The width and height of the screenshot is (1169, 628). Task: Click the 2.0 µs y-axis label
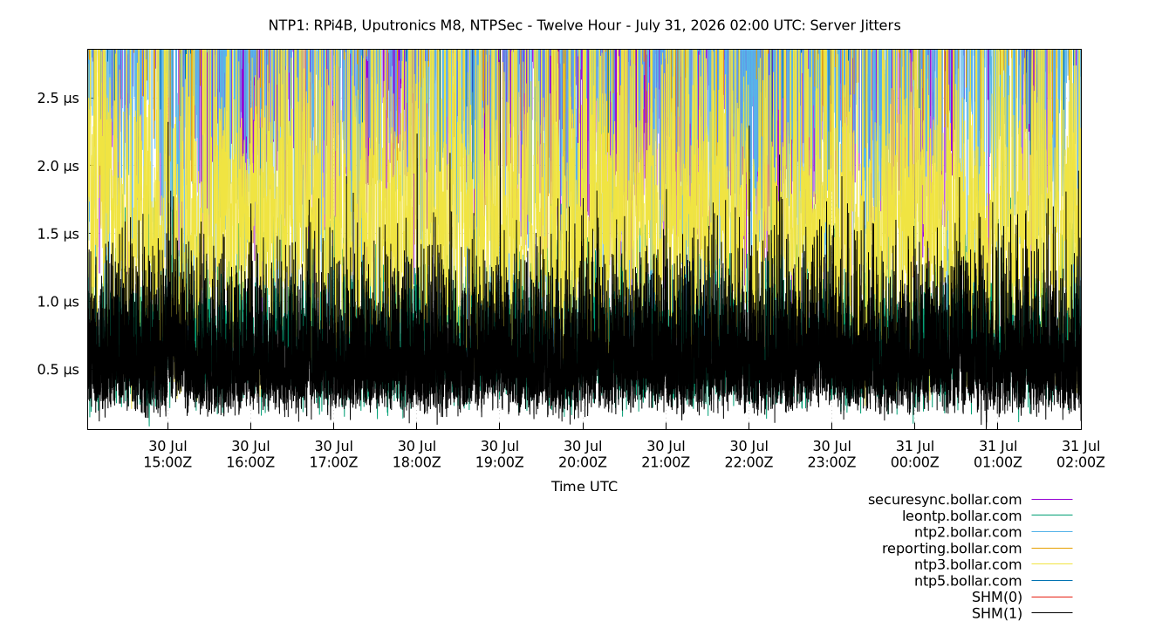[x=58, y=166]
